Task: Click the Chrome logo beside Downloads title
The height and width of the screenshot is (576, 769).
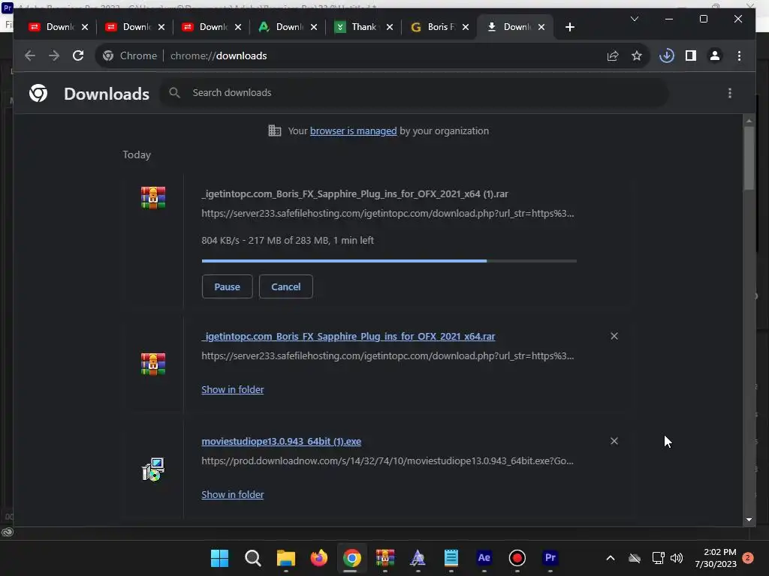Action: (x=38, y=93)
